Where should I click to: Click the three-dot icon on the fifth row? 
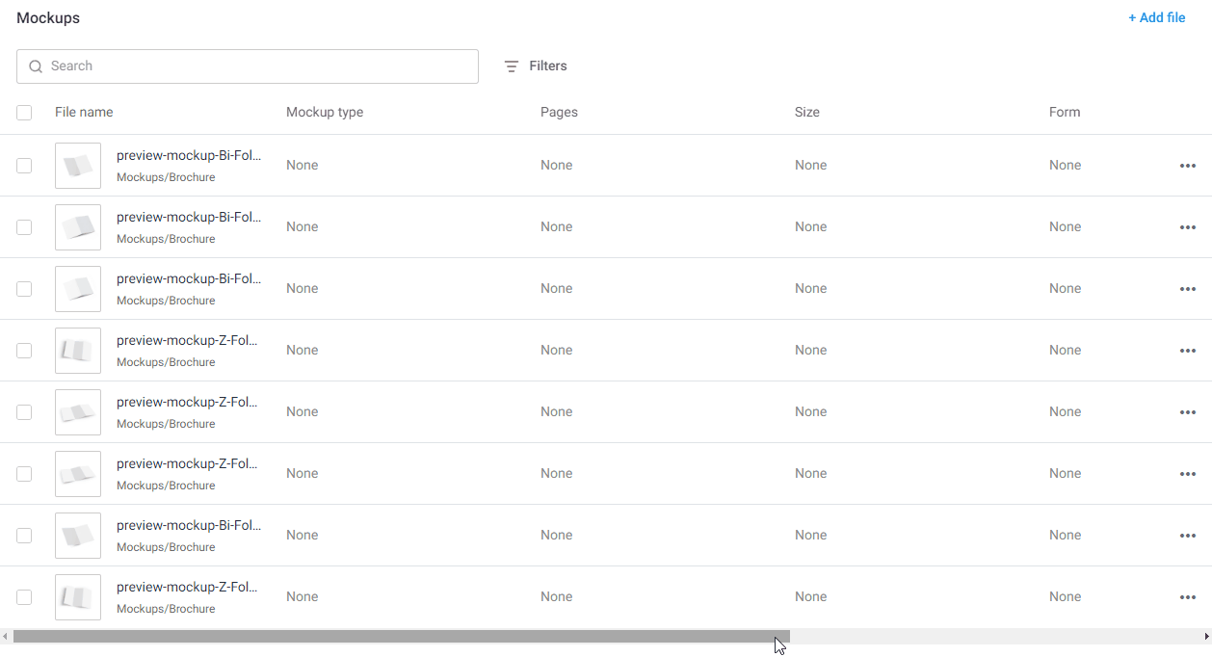1187,412
